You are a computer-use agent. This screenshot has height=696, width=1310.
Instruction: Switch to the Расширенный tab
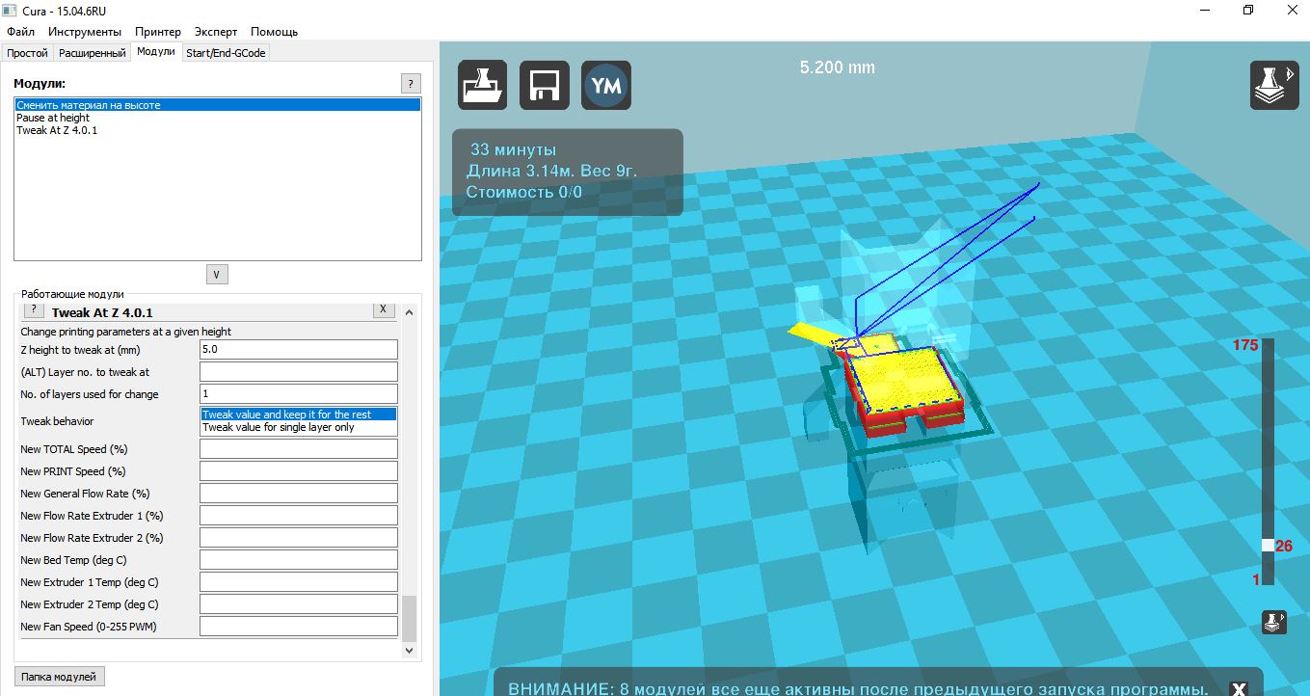93,53
